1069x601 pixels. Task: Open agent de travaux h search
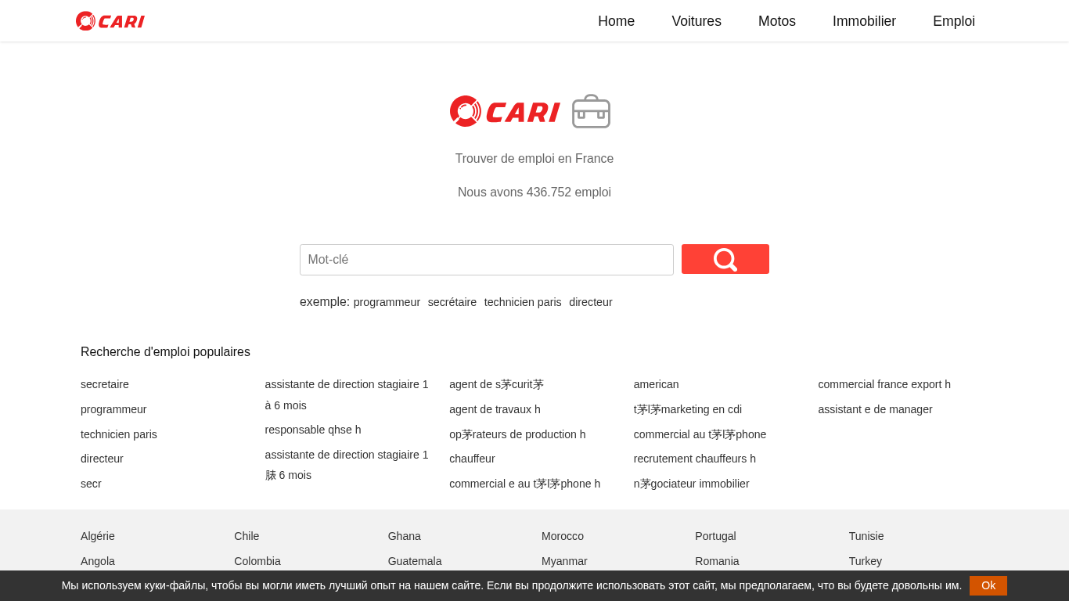pyautogui.click(x=495, y=409)
